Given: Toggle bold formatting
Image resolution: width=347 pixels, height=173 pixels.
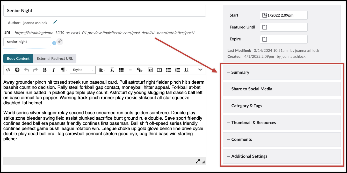Looking at the screenshot, I should click(45, 70).
